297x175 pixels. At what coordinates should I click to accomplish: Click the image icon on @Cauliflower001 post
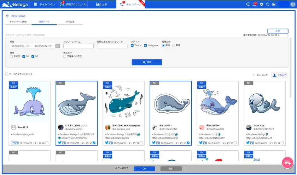click(x=205, y=143)
